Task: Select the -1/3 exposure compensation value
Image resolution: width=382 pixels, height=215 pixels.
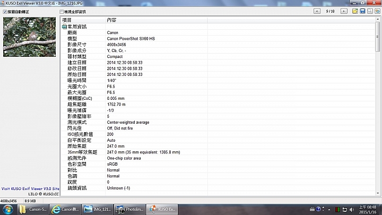Action: 110,110
